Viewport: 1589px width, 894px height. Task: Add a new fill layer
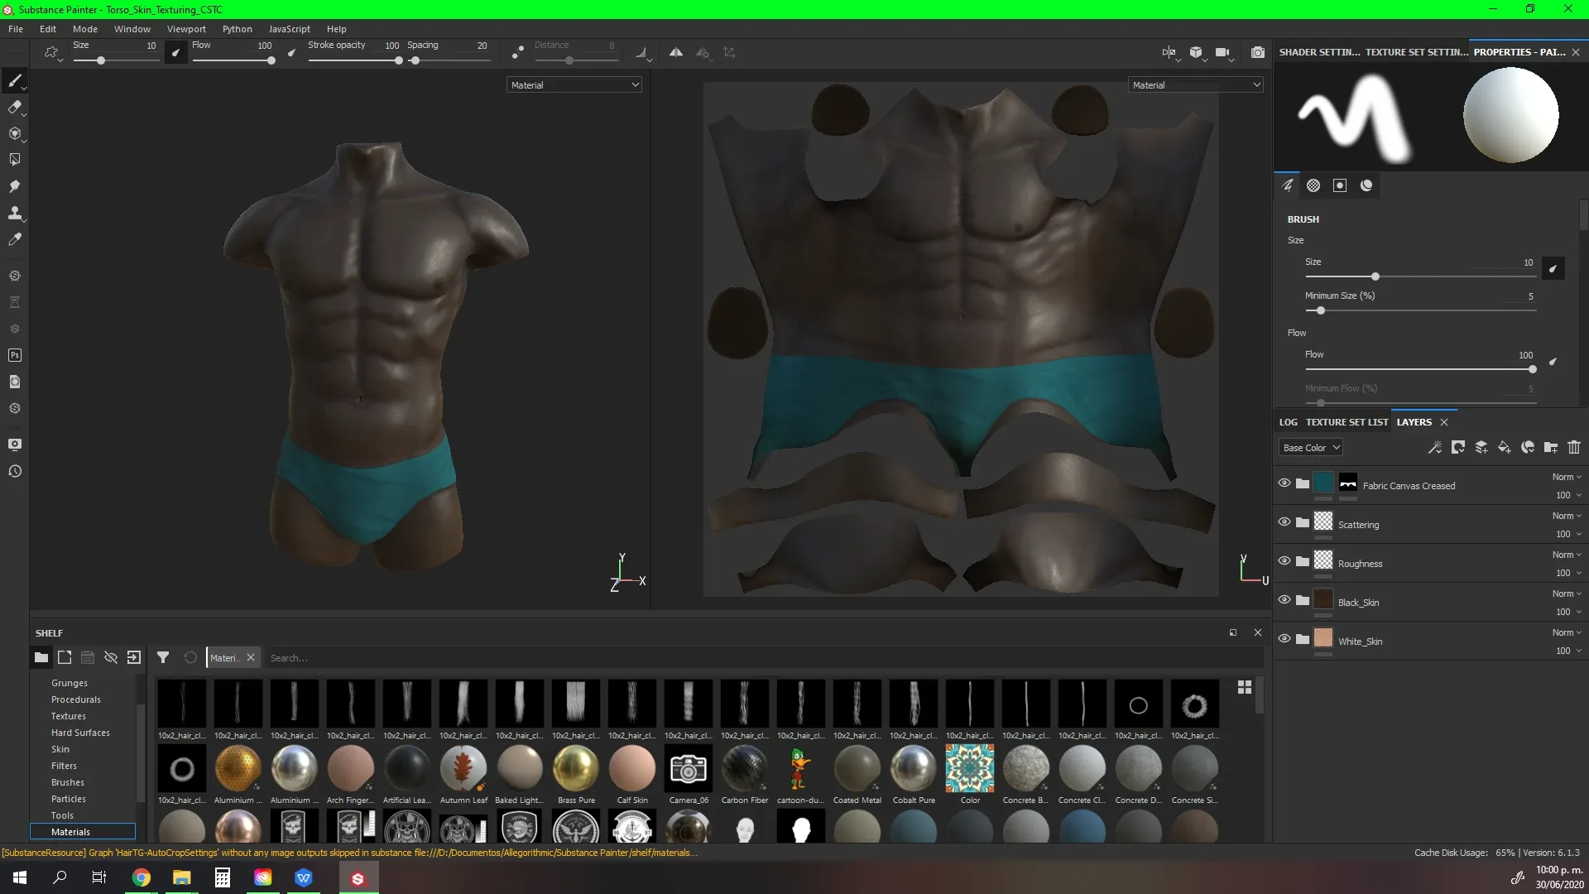pyautogui.click(x=1505, y=447)
